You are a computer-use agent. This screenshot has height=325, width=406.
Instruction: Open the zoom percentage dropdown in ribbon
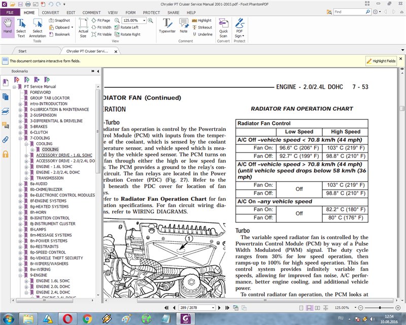[x=144, y=20]
